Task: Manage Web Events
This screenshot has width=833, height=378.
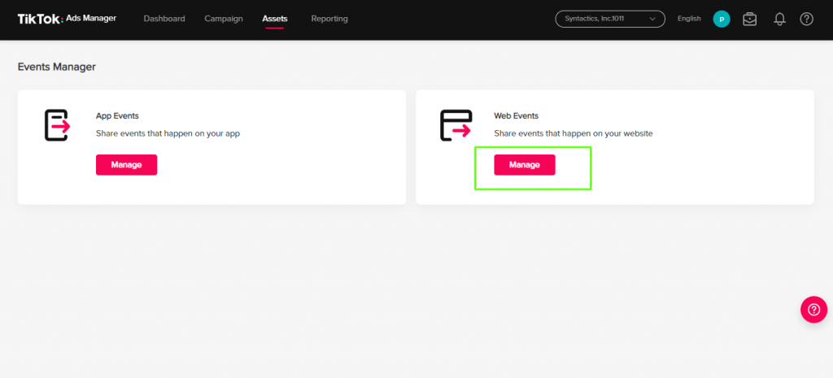Action: (x=525, y=164)
